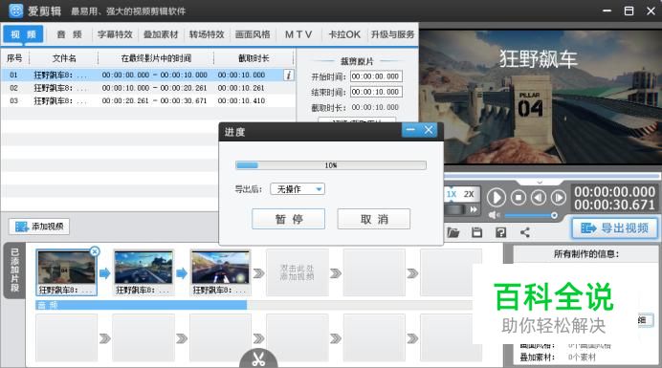Remove first clip with its X icon
The height and width of the screenshot is (368, 662).
pos(95,251)
